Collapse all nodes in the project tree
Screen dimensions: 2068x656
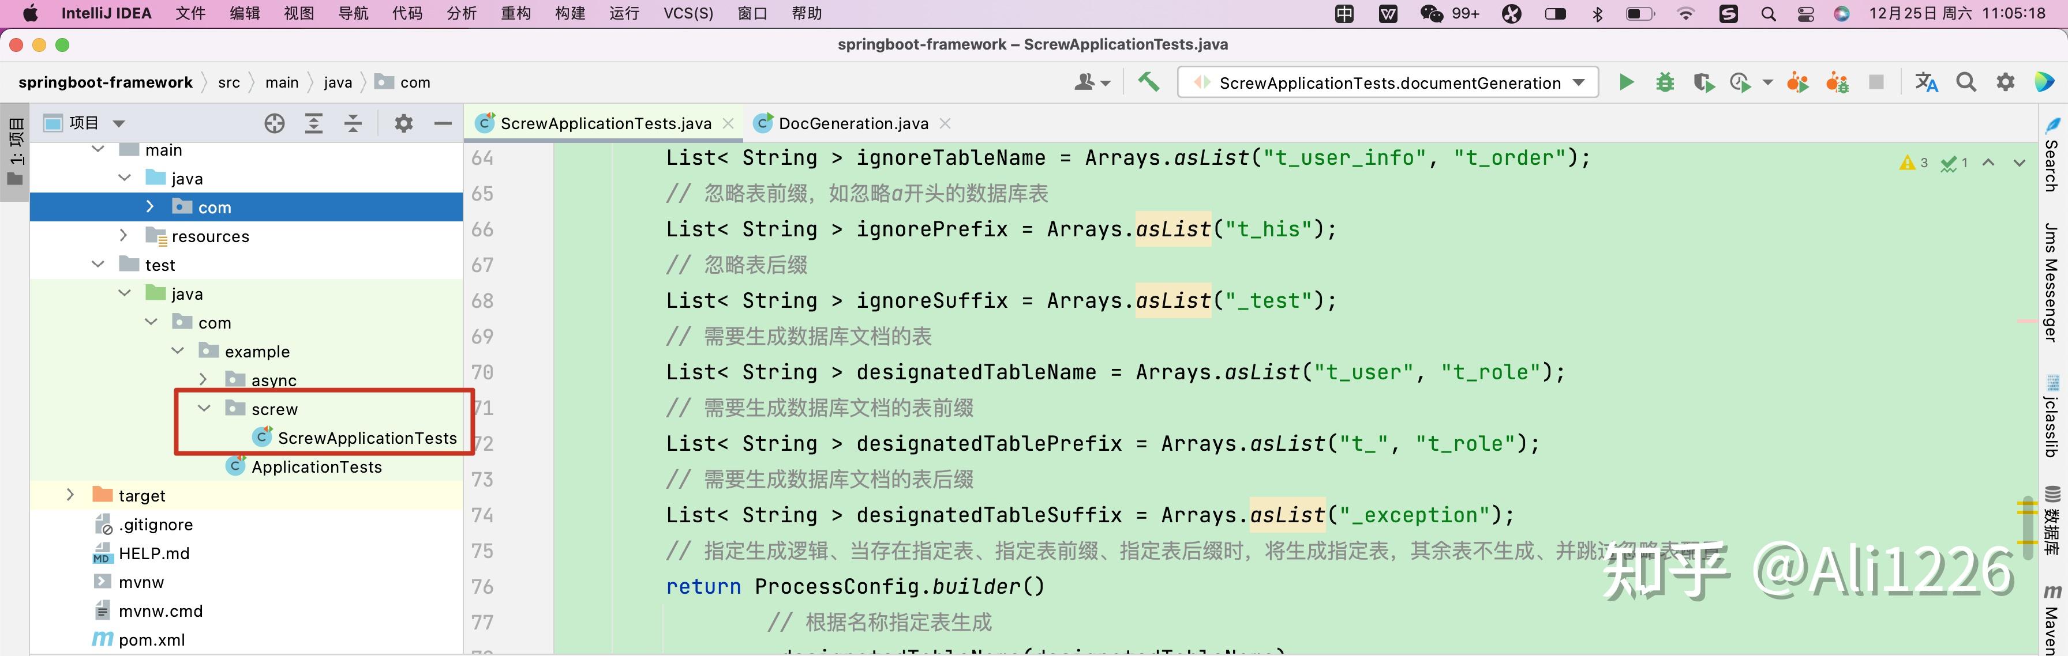click(353, 123)
